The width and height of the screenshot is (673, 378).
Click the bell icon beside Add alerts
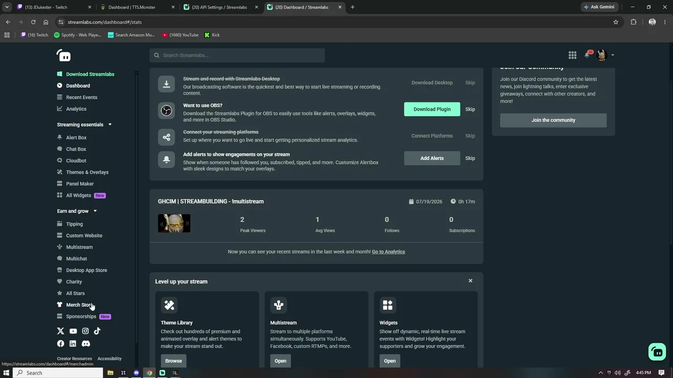tap(166, 159)
